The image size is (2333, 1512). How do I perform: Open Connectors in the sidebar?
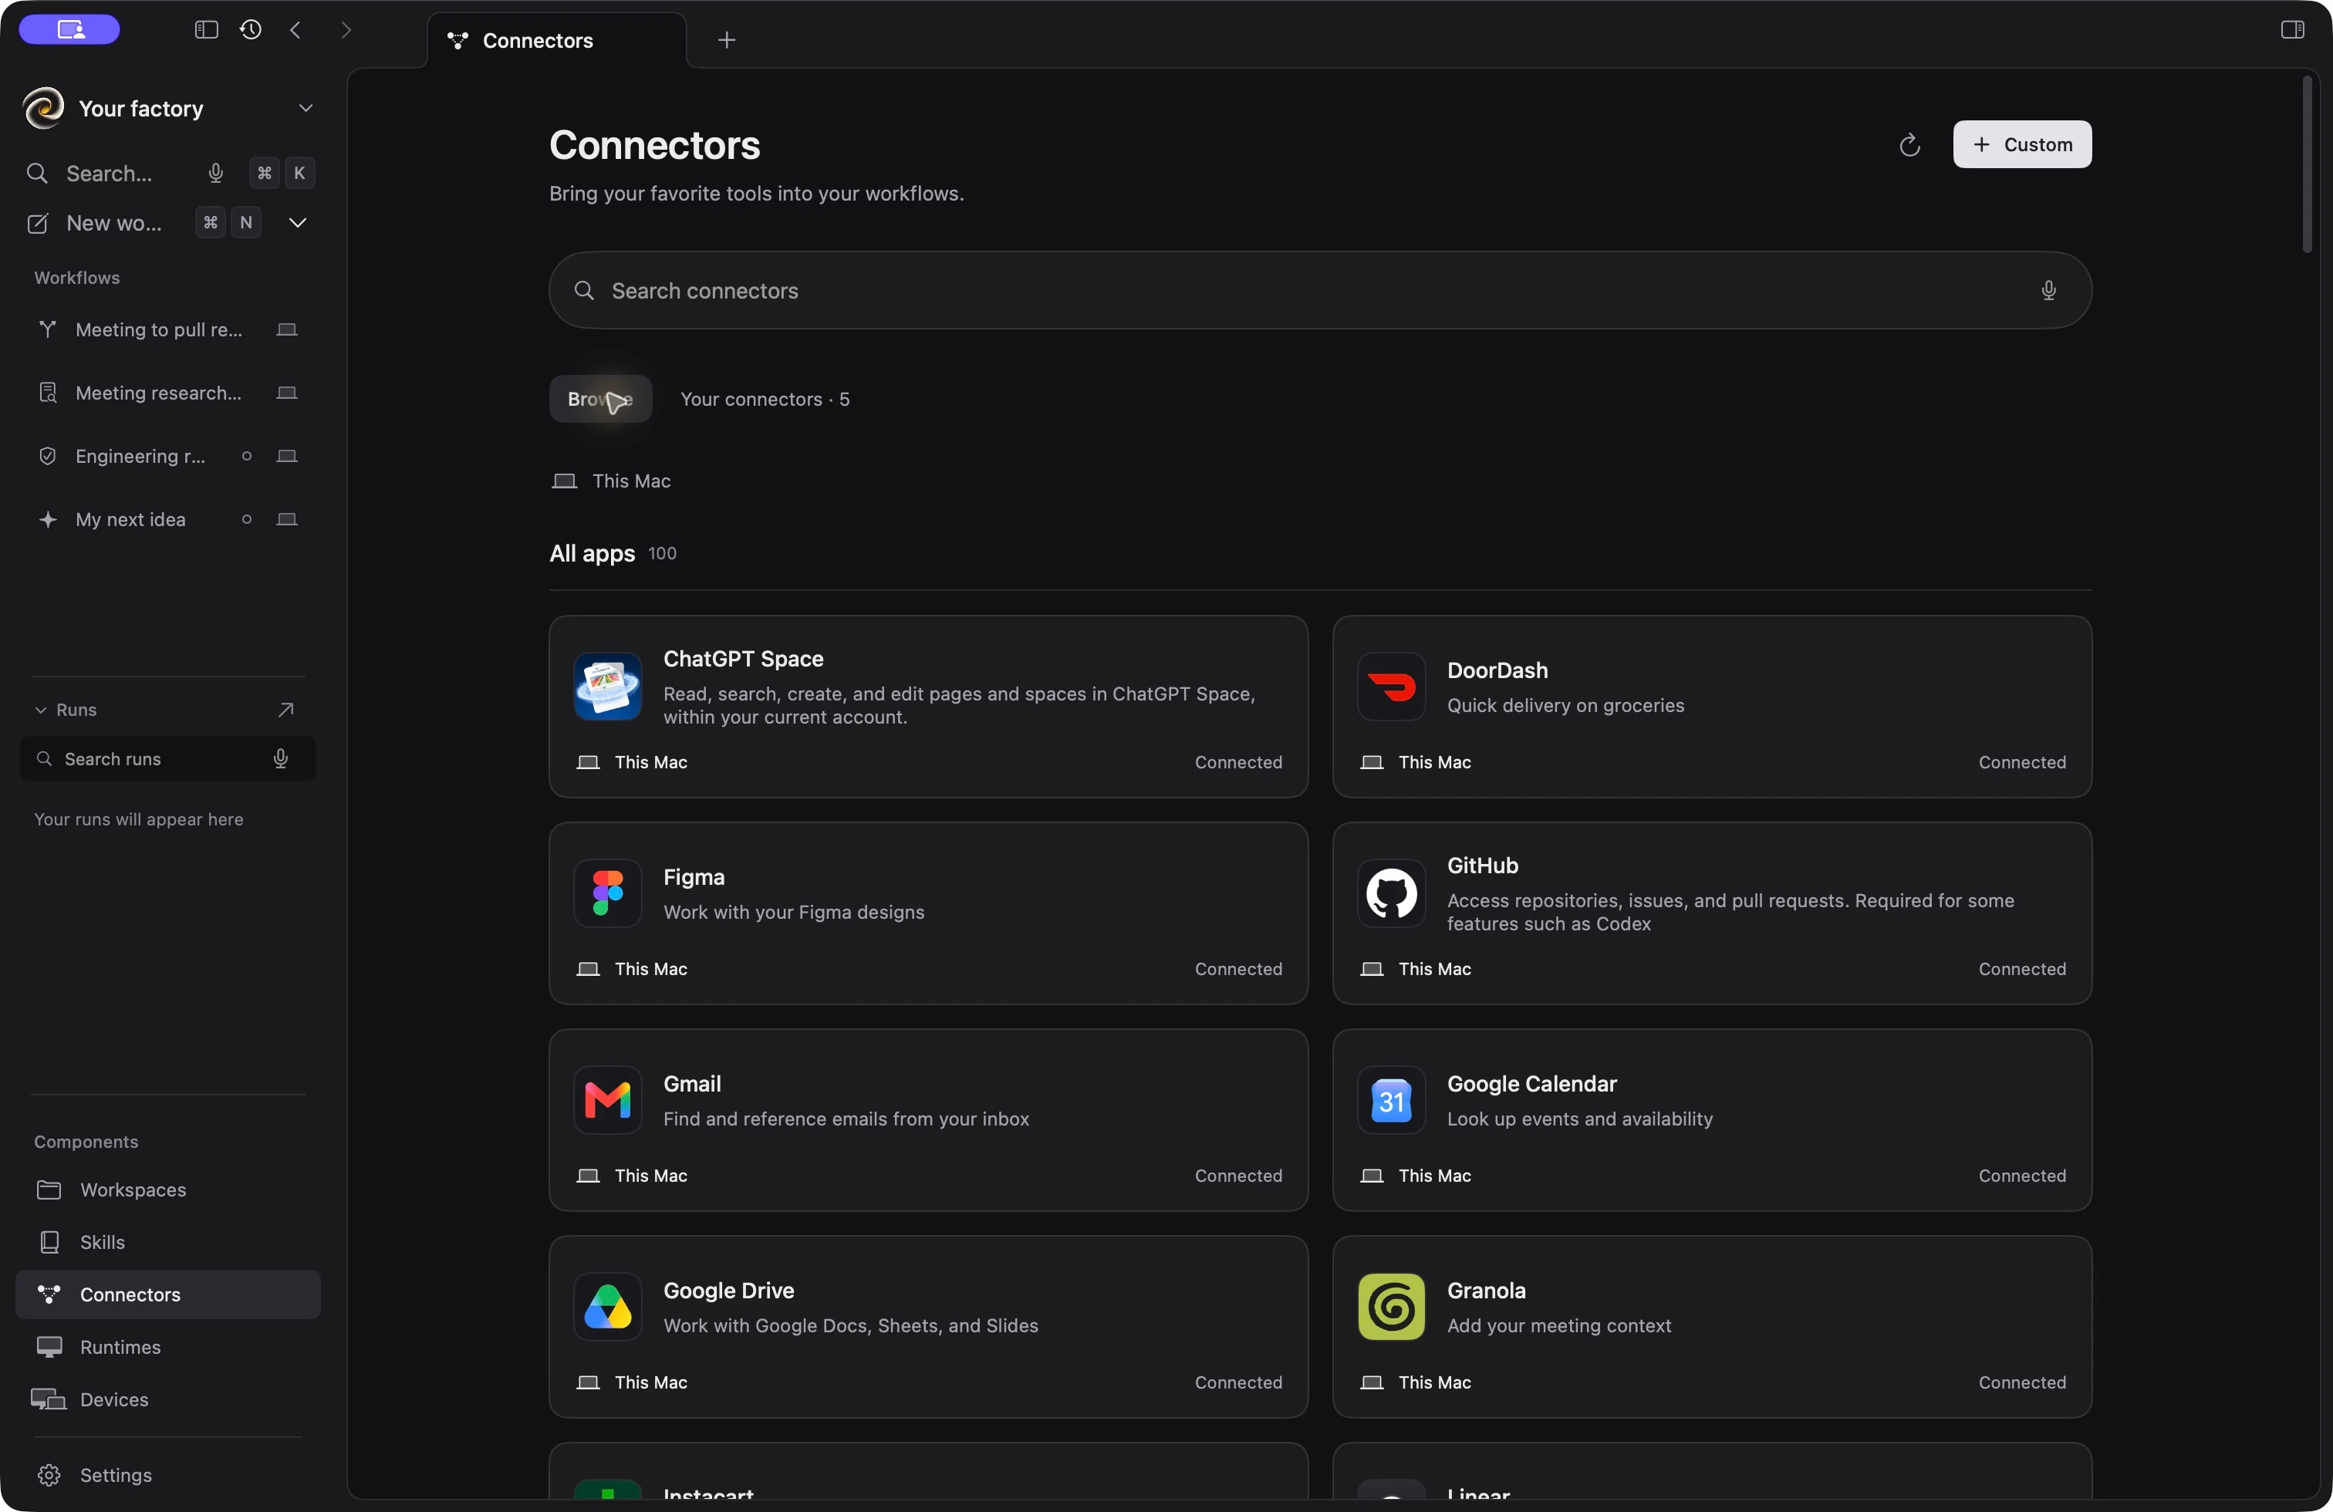167,1295
